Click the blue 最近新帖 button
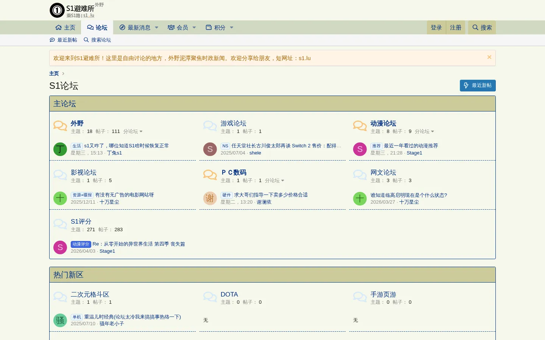Image resolution: width=545 pixels, height=340 pixels. coord(478,85)
